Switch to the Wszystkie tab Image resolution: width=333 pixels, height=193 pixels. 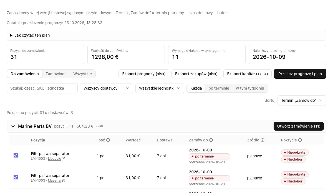pyautogui.click(x=82, y=74)
